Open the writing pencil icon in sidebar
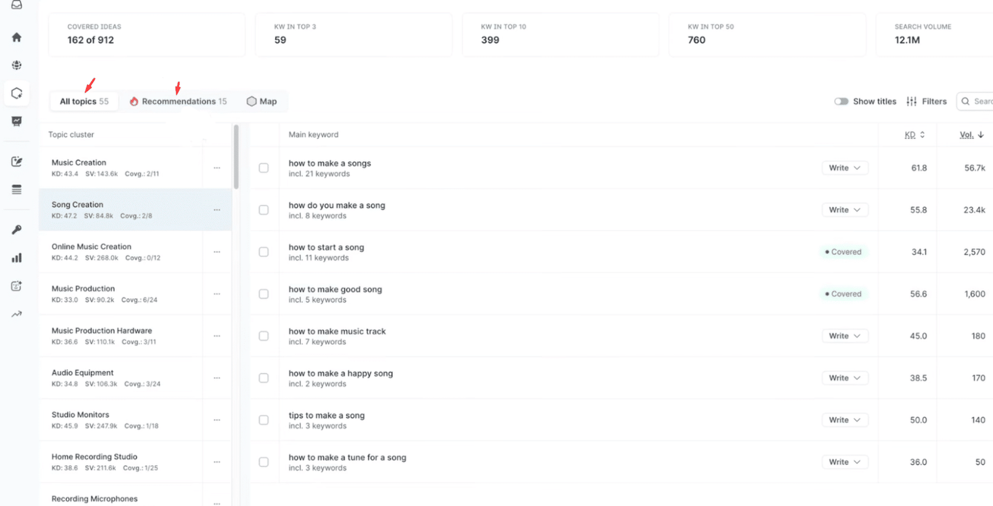 pos(17,162)
